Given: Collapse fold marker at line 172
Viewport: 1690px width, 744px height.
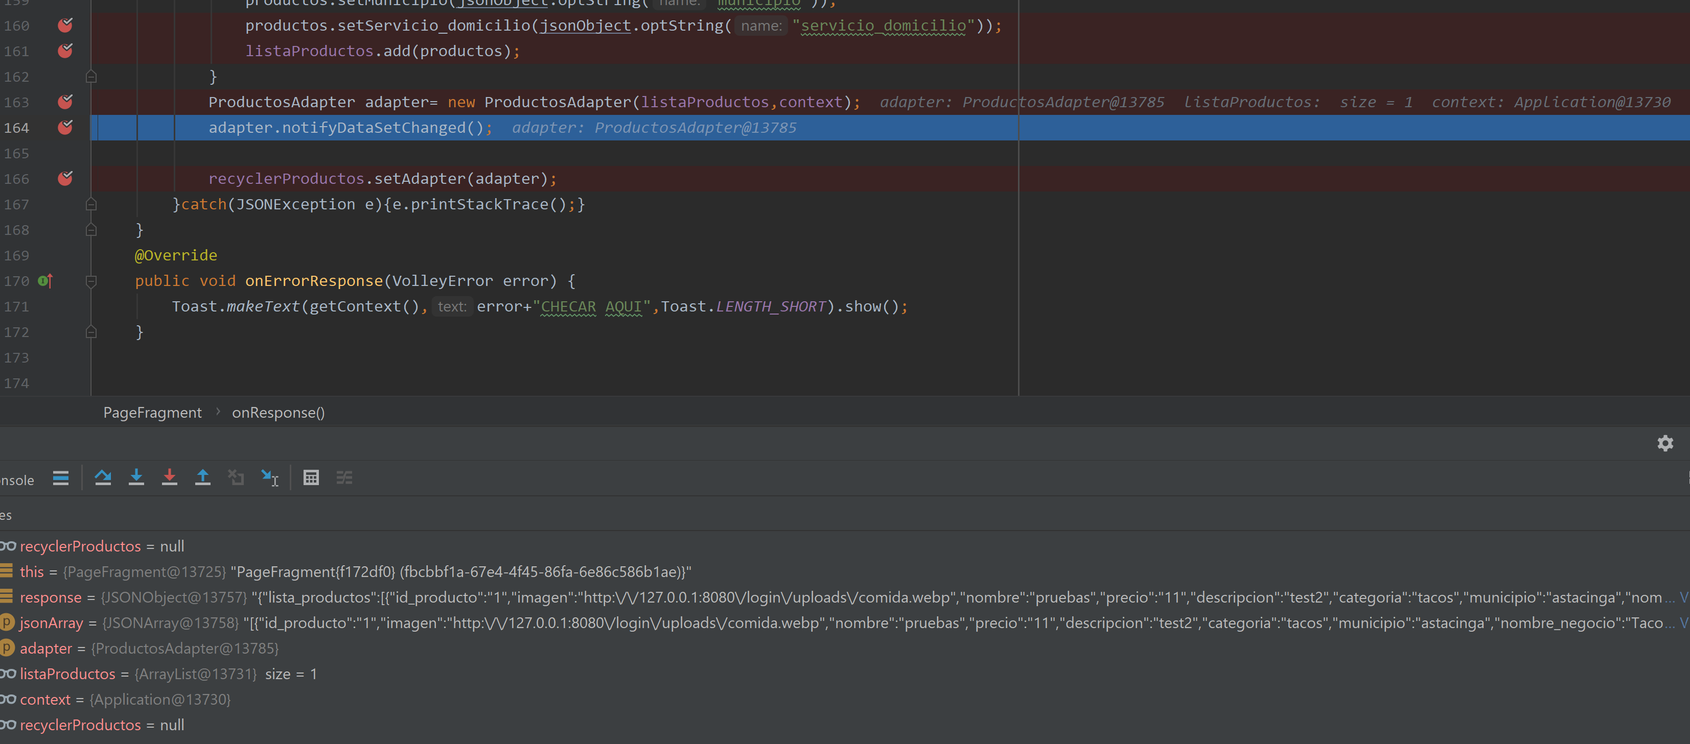Looking at the screenshot, I should point(91,332).
